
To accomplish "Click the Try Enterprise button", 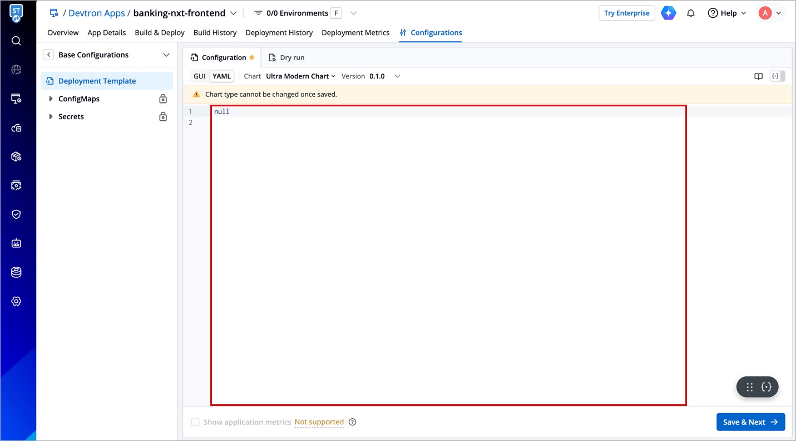I will (626, 13).
